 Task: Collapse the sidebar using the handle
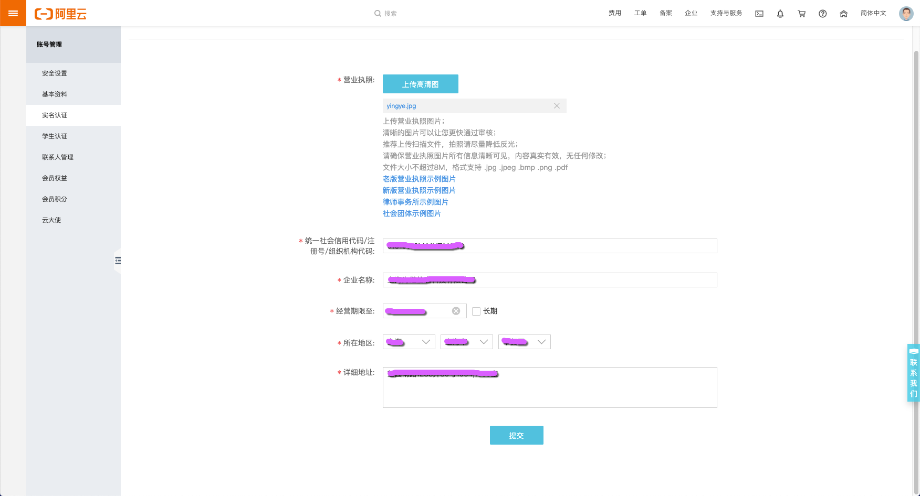coord(118,261)
